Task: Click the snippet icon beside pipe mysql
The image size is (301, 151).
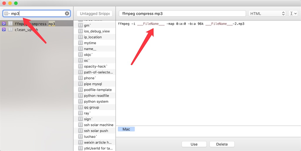Action: tap(80, 84)
